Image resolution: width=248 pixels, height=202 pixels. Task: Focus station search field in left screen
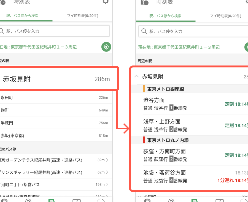[x=55, y=31]
